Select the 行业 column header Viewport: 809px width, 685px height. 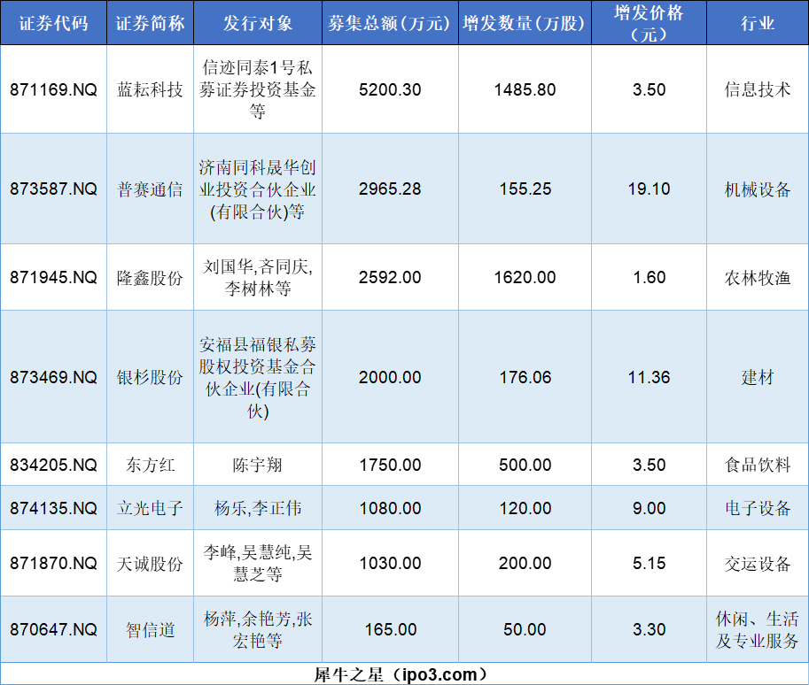click(x=756, y=24)
